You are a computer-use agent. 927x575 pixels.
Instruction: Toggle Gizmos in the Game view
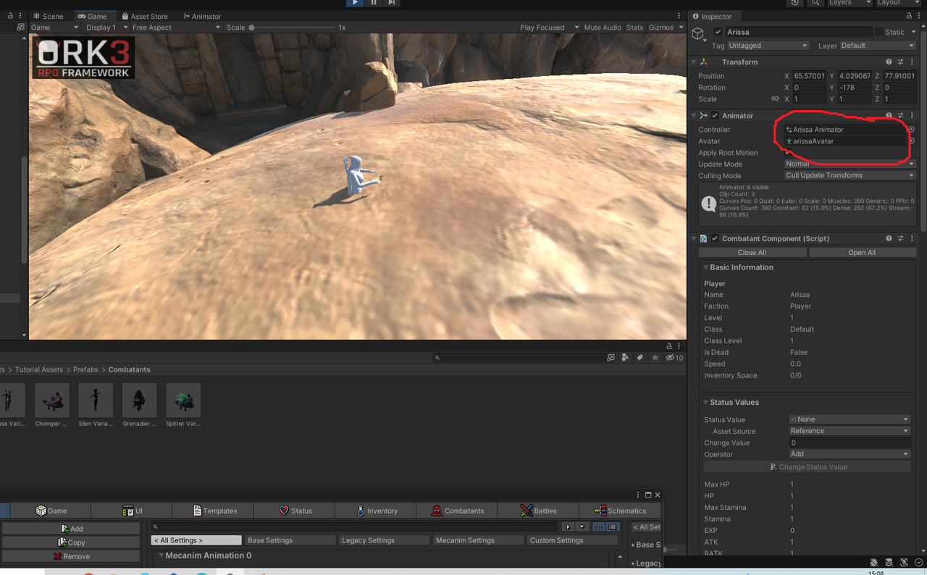point(661,28)
